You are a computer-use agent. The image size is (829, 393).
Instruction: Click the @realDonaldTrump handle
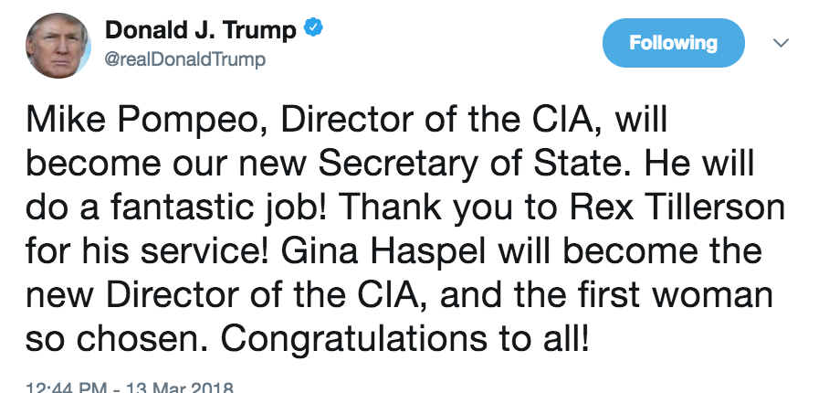(185, 60)
